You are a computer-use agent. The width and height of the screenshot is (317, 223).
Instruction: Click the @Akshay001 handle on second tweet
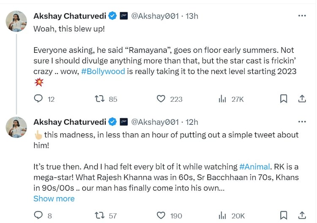(x=155, y=122)
